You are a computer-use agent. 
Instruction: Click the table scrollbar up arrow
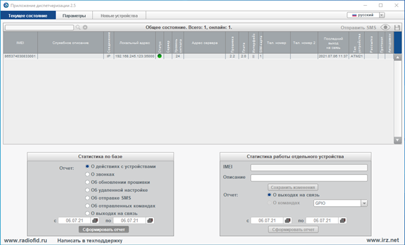pyautogui.click(x=397, y=57)
